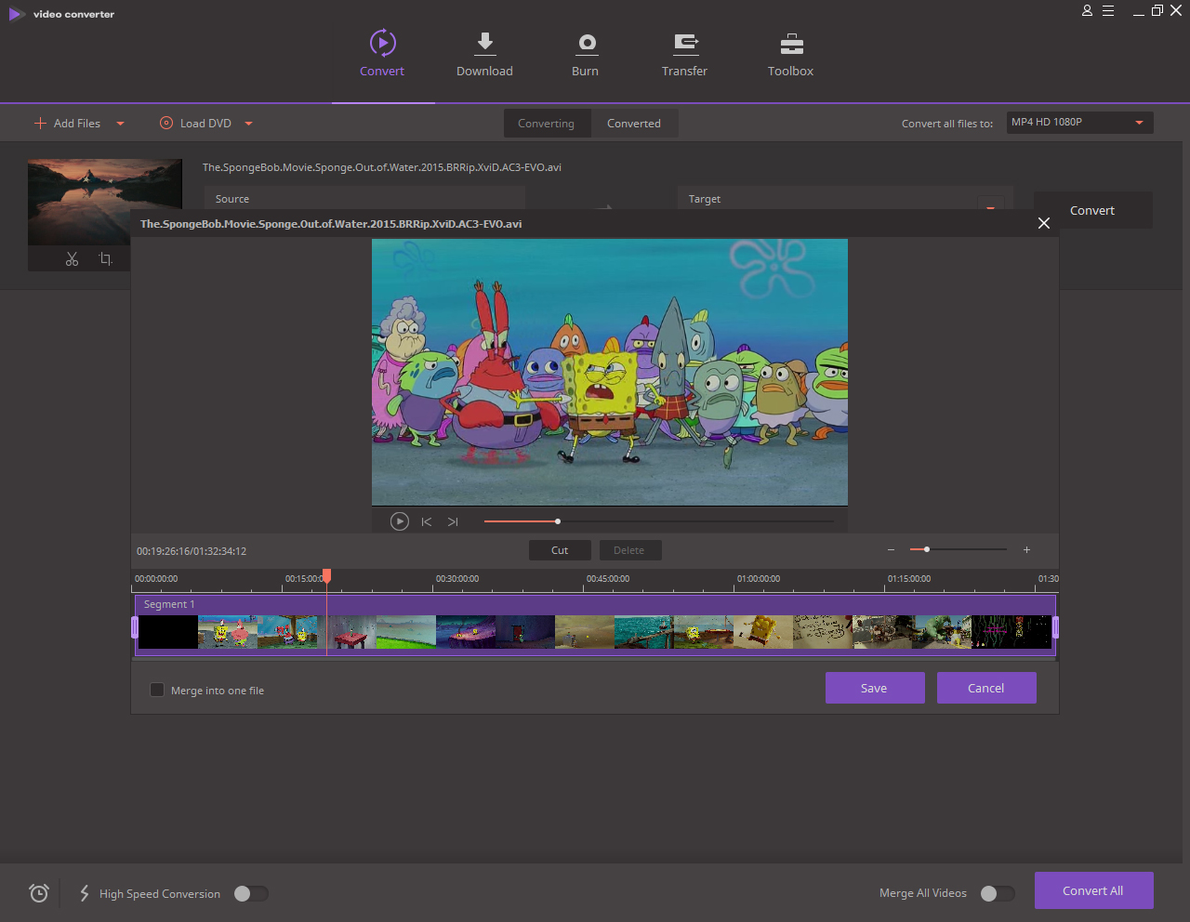Open the Toolbox section

(x=791, y=54)
